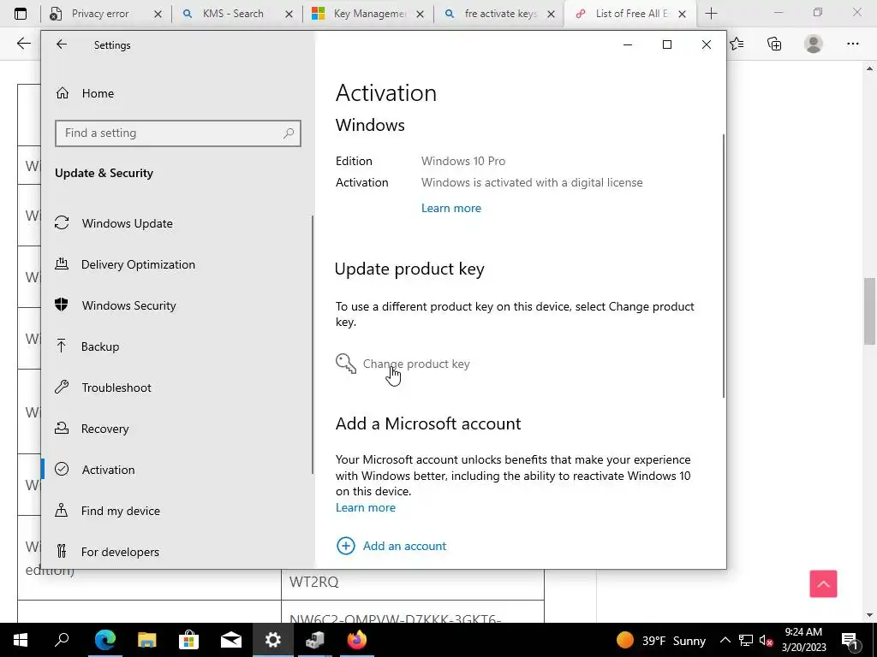
Task: Open the taskbar clock 9:24 AM
Action: click(803, 640)
